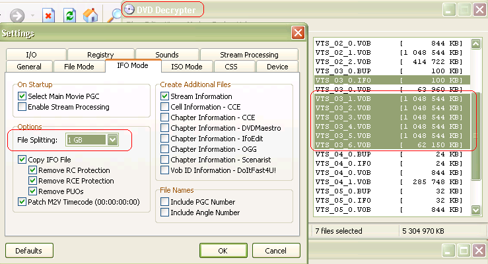Enable Chapter Information - CCE
488x264 pixels.
point(164,117)
